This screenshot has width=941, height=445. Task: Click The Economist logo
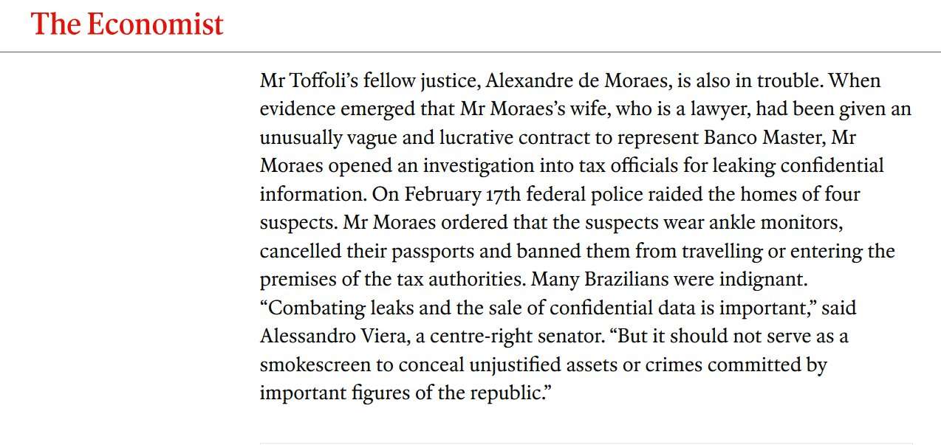point(127,25)
